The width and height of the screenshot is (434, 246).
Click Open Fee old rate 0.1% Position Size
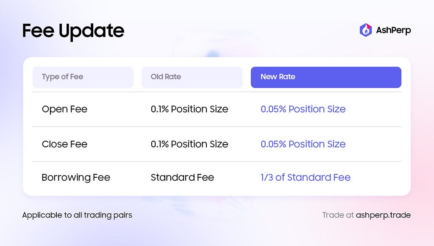189,109
